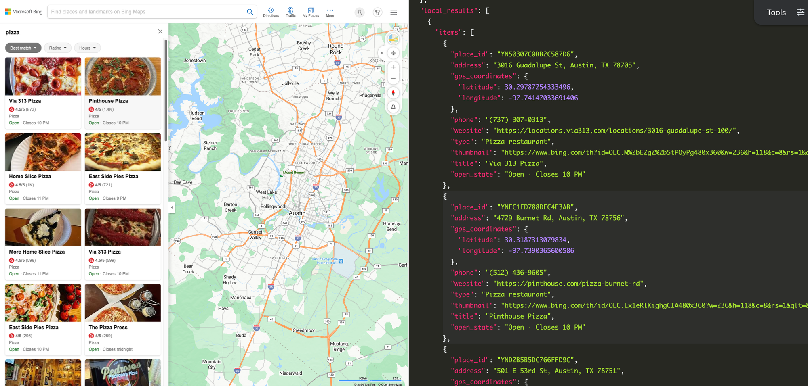Close the pizza results panel
Image resolution: width=808 pixels, height=386 pixels.
160,31
